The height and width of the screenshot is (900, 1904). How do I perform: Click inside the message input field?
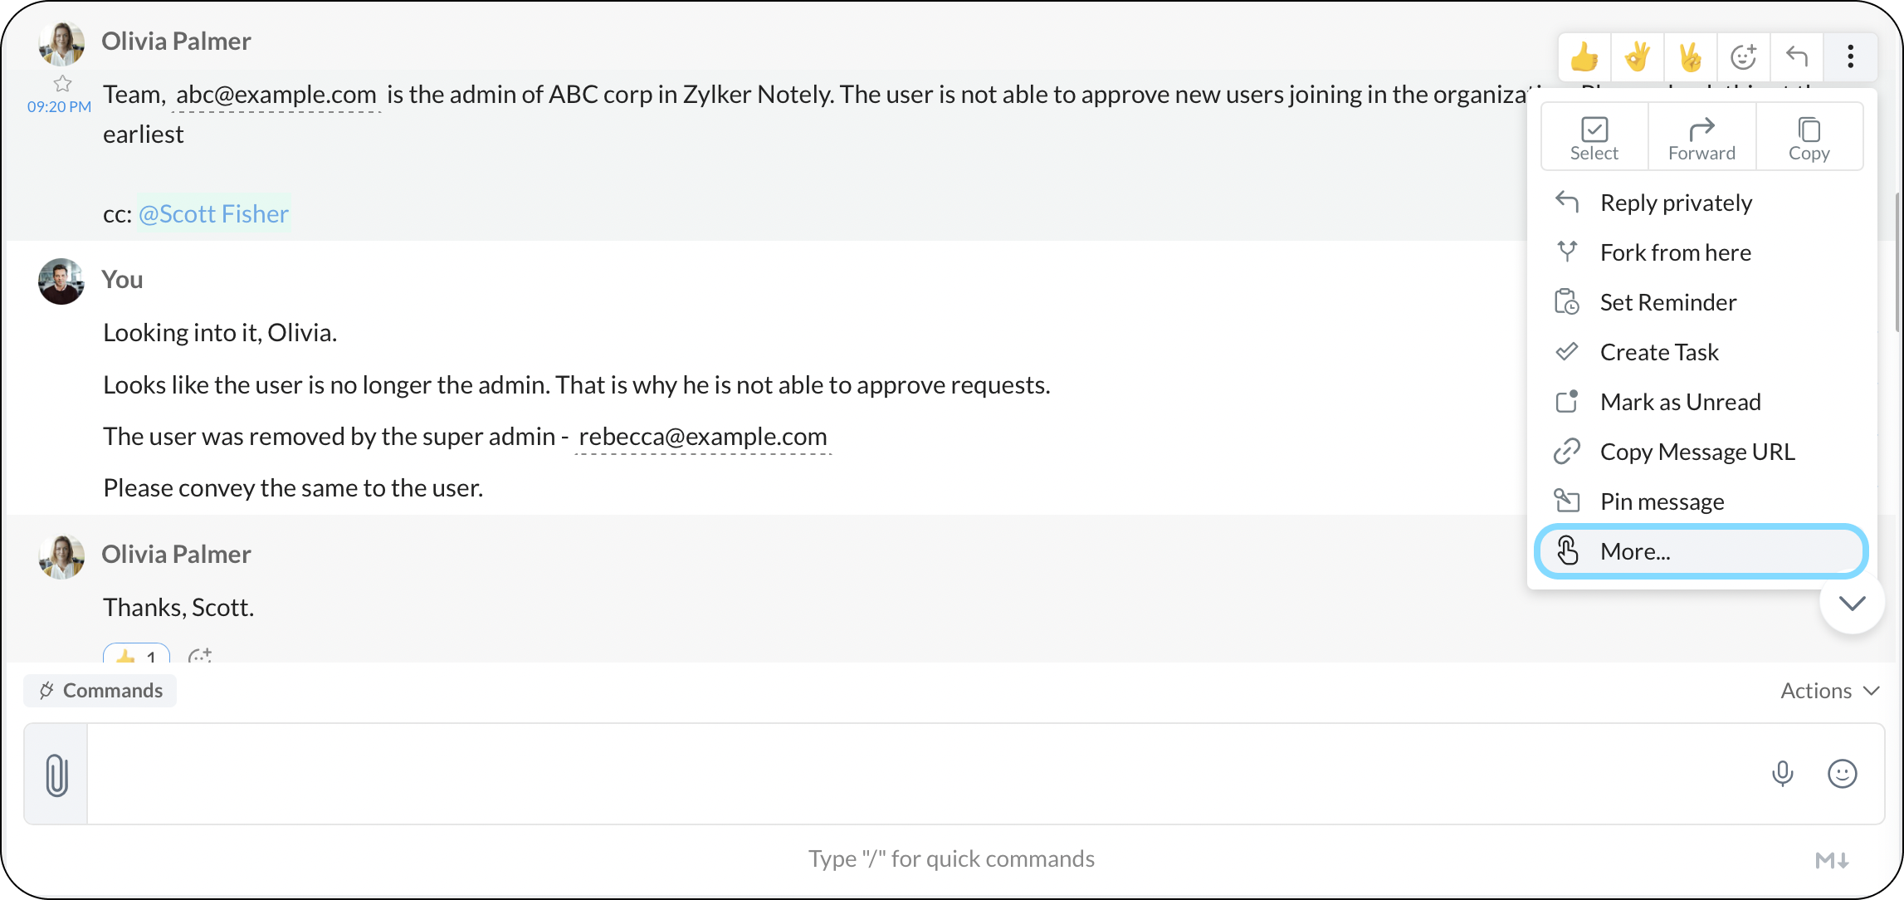(913, 774)
